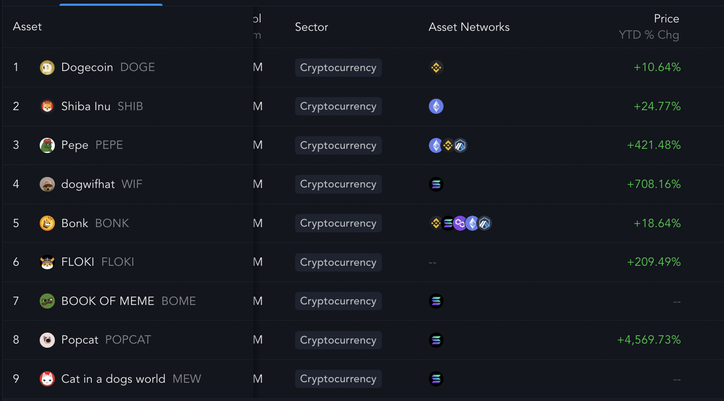The width and height of the screenshot is (724, 401).
Task: Click the Cat in a dogs world icon
Action: click(47, 379)
